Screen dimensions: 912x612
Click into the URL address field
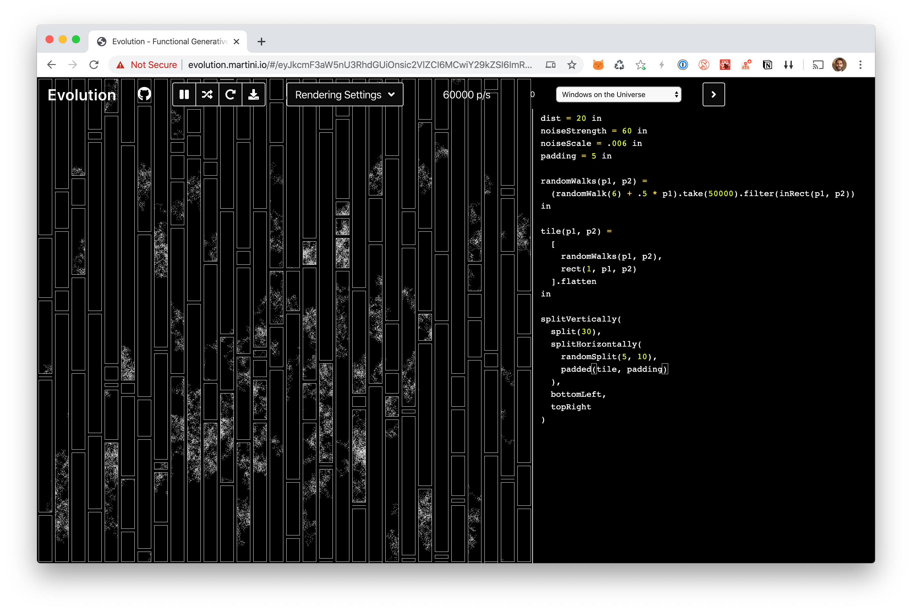tap(359, 65)
